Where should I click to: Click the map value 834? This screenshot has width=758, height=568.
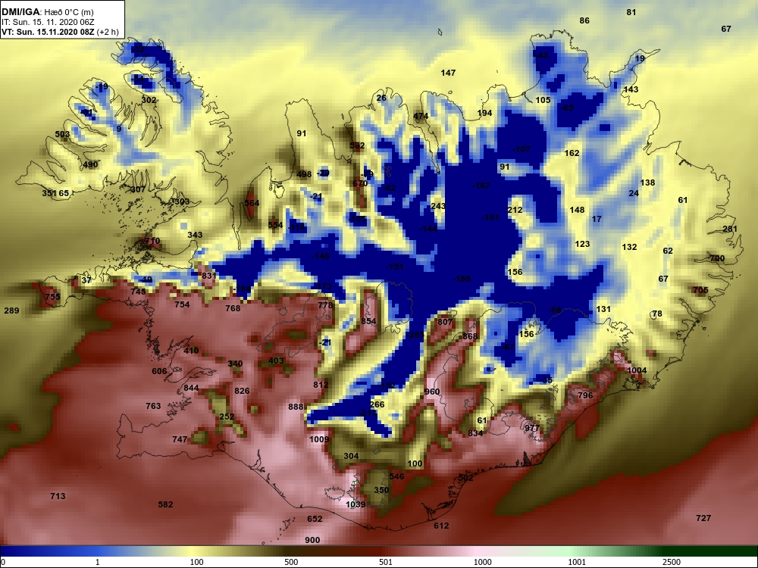click(x=475, y=433)
